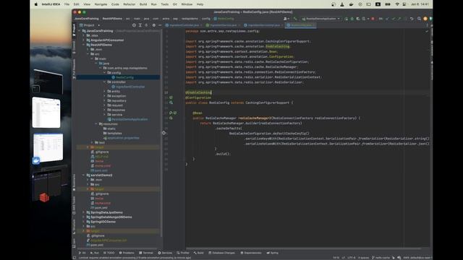Click the Run with Coverage icon
463x260 pixels.
358,19
